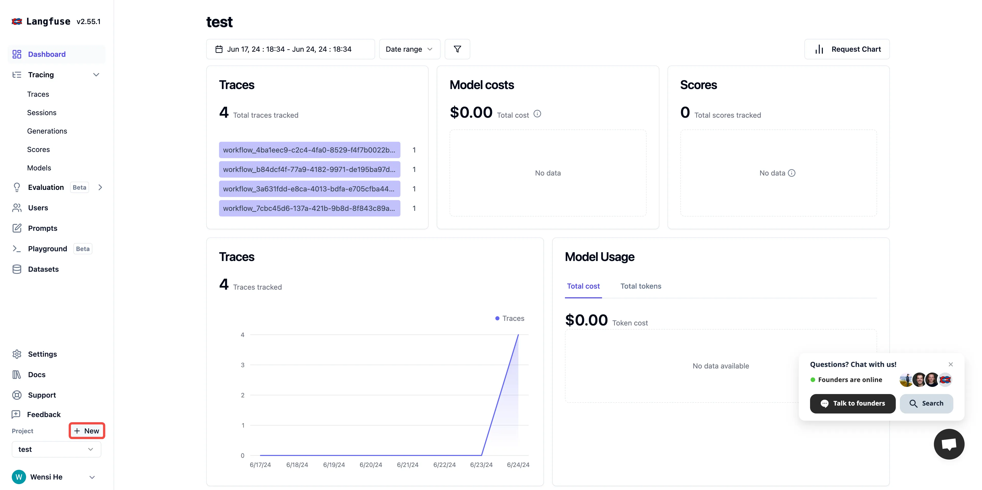
Task: Click the Talk to founders button
Action: pos(852,404)
